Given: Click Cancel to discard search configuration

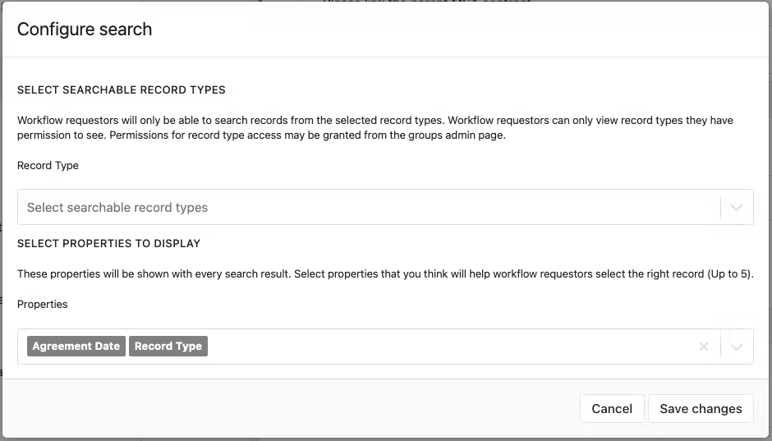Looking at the screenshot, I should click(x=612, y=408).
